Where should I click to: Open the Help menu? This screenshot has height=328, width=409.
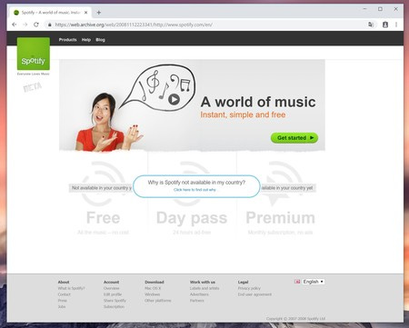[86, 40]
